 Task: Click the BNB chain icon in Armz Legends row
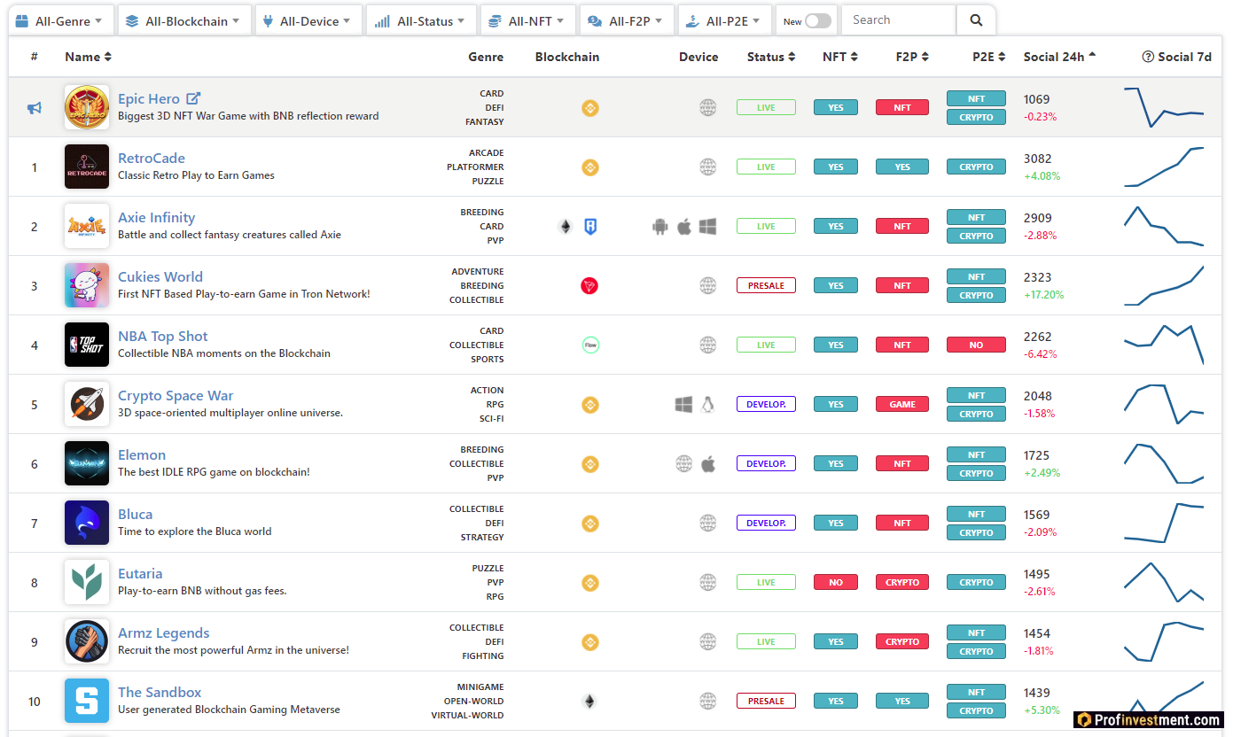coord(589,642)
